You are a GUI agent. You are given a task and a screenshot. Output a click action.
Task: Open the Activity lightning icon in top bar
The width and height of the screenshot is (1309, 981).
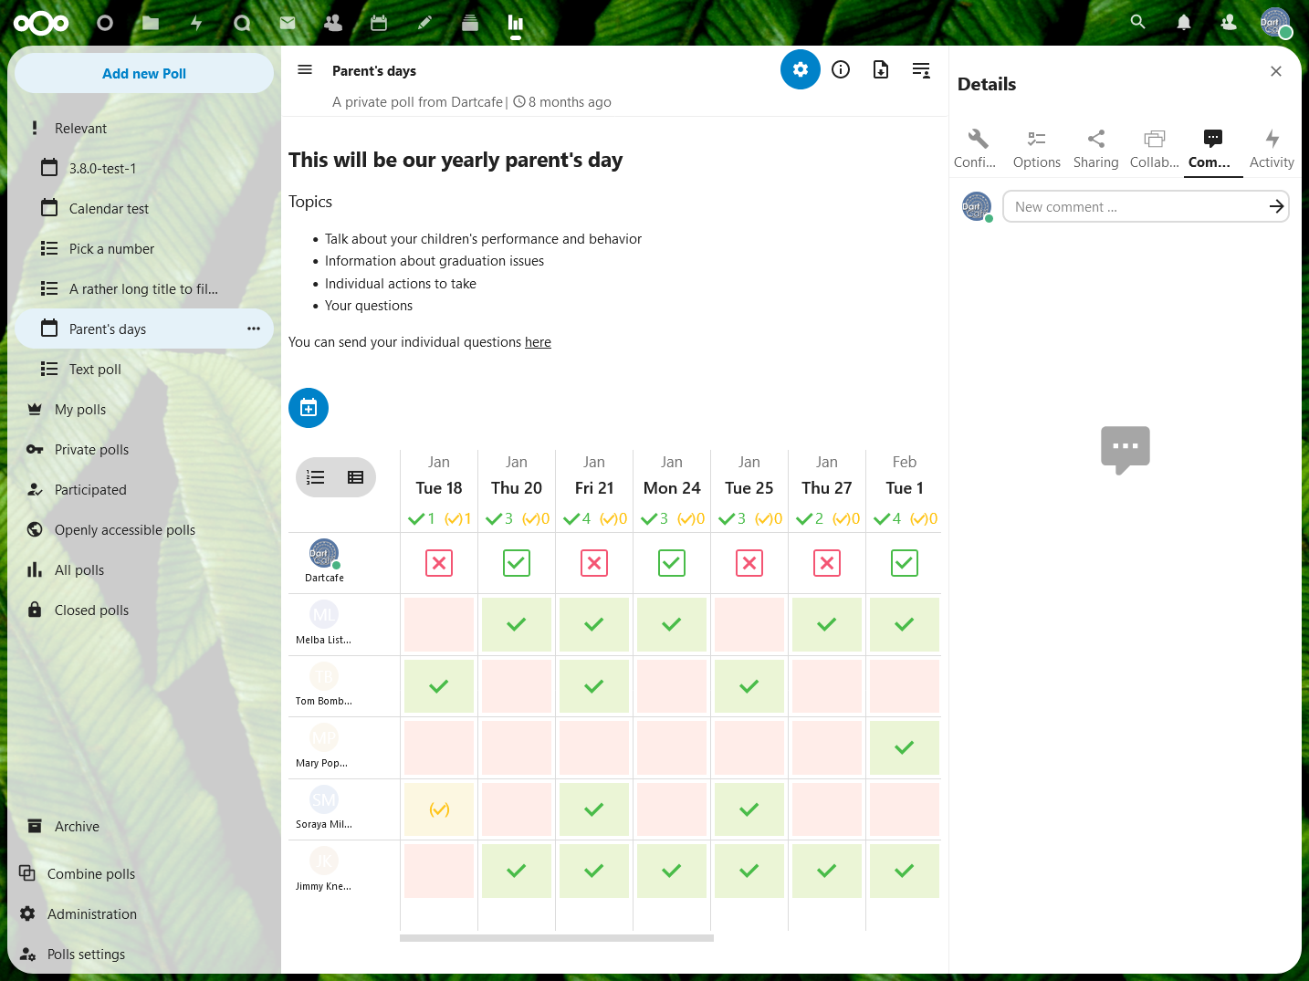tap(196, 23)
